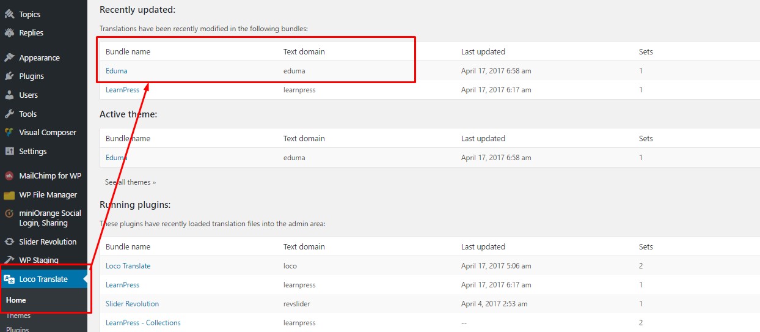Click the Running plugins heading
Image resolution: width=760 pixels, height=332 pixels.
click(135, 205)
